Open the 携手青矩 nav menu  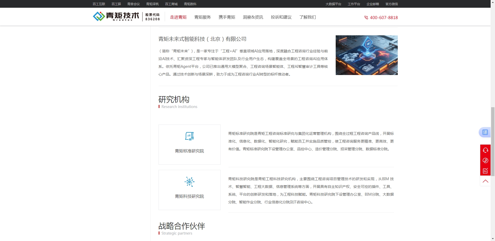227,17
